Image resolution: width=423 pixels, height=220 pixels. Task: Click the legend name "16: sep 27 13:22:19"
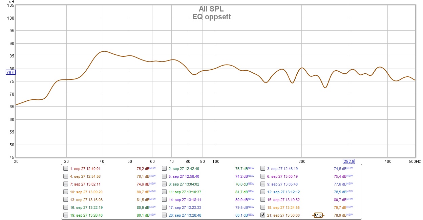(x=86, y=207)
